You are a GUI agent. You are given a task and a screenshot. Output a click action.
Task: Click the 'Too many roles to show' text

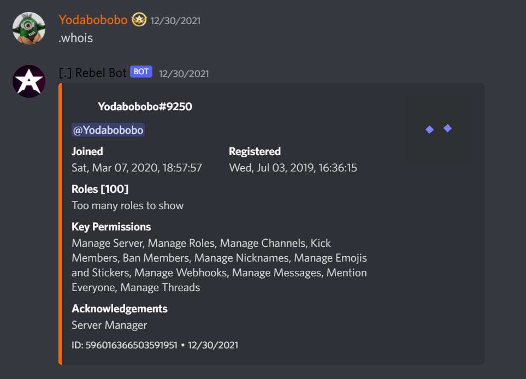pyautogui.click(x=127, y=205)
